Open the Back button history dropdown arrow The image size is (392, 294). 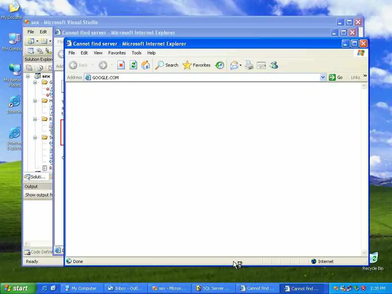pos(92,65)
